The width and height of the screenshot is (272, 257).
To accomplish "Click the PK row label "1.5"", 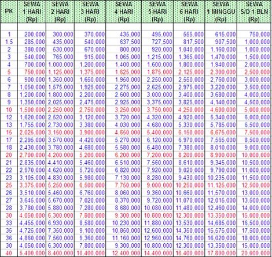I will [x=9, y=42].
